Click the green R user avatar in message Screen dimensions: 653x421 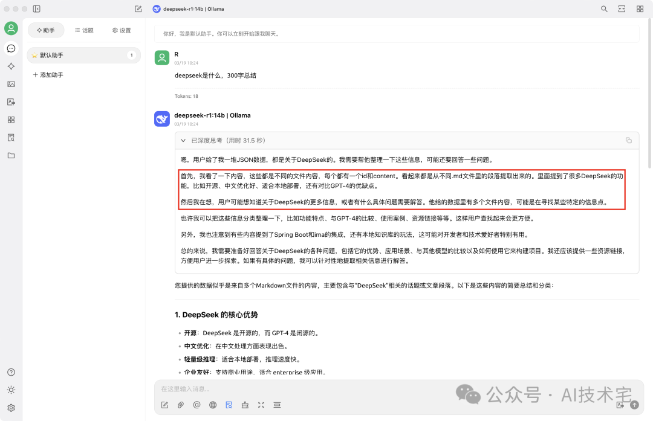click(162, 58)
